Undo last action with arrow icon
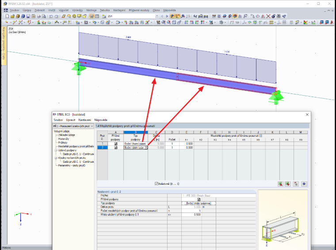 point(51,16)
